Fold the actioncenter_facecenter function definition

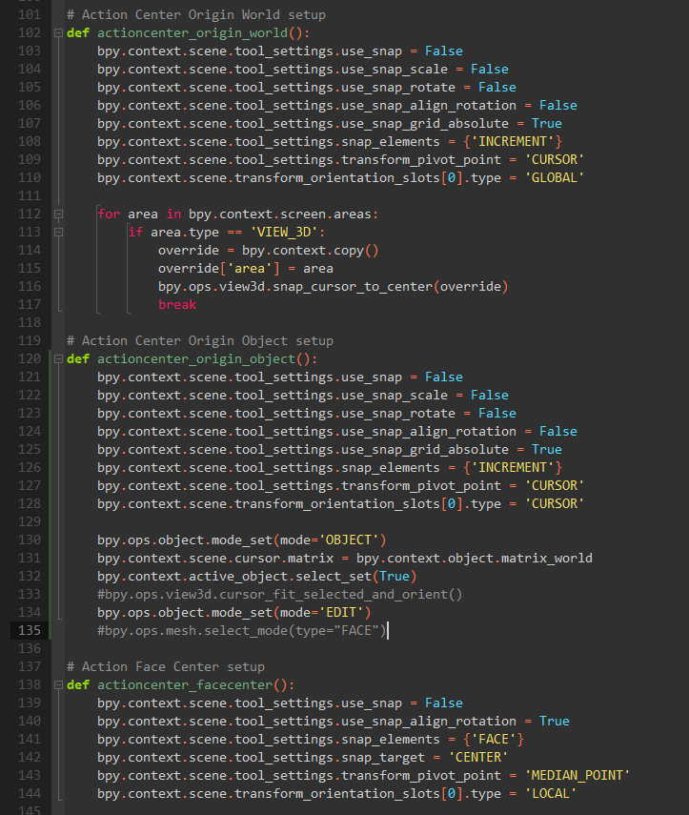59,685
